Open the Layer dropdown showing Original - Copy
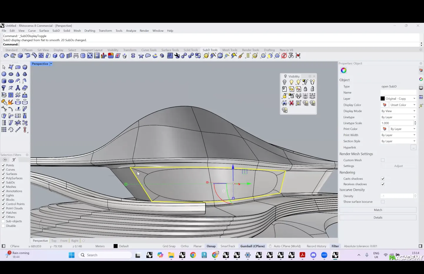The image size is (424, 274). (x=398, y=99)
